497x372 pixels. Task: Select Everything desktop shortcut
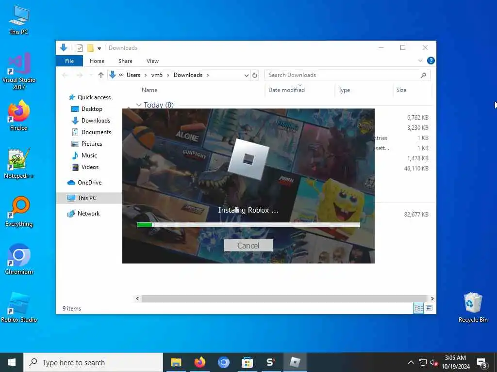tap(19, 212)
